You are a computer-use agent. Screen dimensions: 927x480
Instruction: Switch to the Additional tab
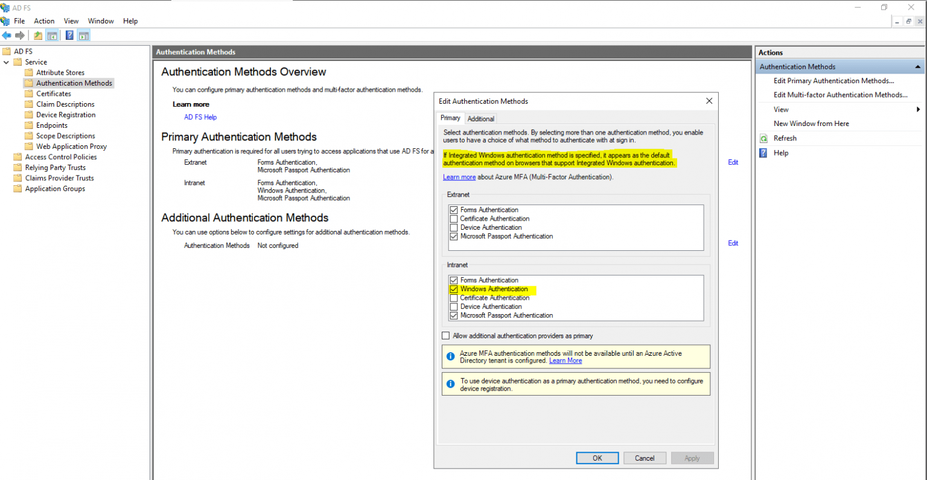coord(480,118)
